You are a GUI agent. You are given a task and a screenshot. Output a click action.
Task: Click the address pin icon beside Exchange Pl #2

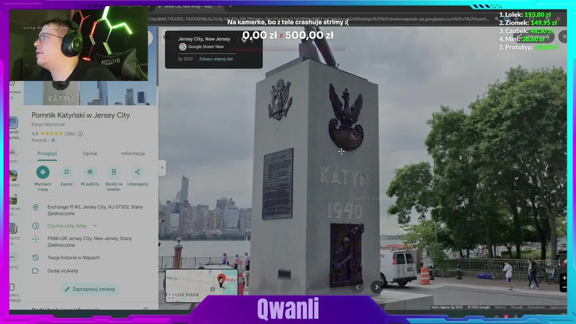click(x=36, y=207)
